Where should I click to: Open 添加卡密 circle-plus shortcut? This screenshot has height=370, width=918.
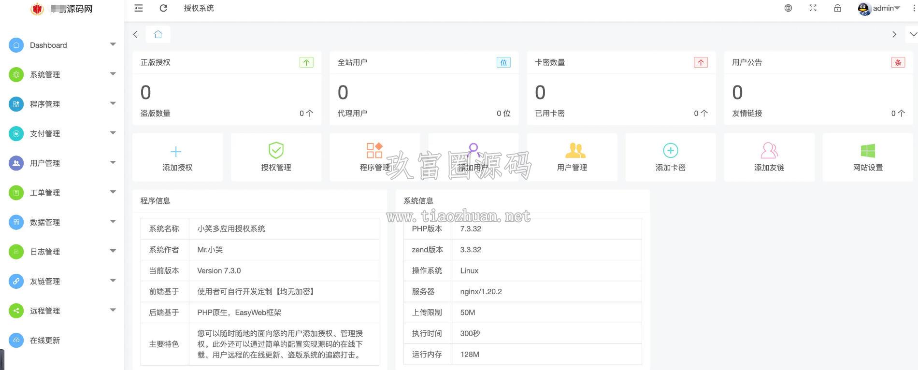pos(670,157)
